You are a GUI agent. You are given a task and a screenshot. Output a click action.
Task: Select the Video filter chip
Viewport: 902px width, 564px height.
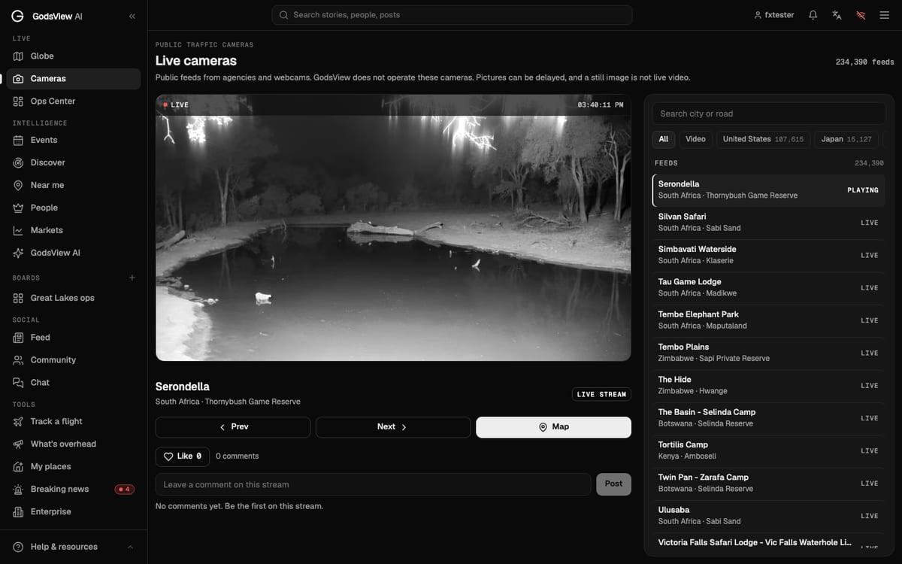pos(695,139)
